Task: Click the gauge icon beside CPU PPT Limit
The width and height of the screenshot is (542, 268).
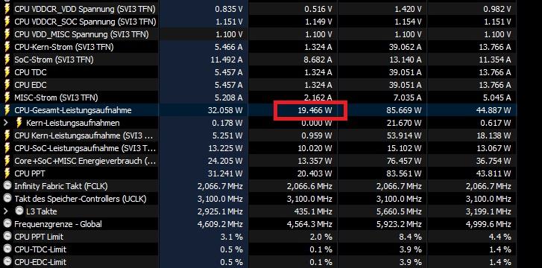Action: point(7,237)
